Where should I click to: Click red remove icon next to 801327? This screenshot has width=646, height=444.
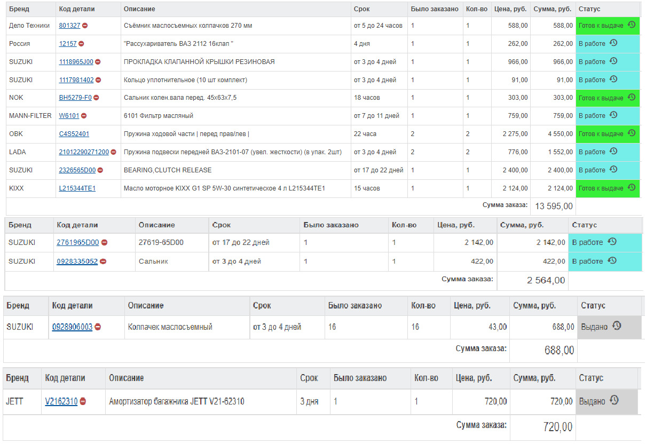click(x=85, y=26)
